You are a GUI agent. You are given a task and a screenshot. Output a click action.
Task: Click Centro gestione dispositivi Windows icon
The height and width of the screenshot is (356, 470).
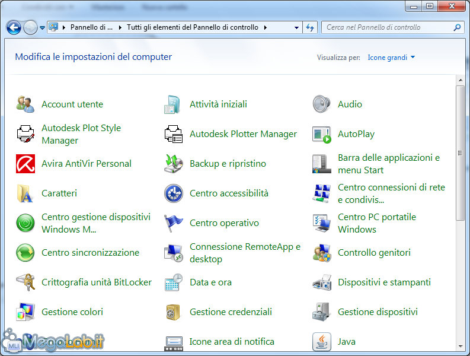25,223
